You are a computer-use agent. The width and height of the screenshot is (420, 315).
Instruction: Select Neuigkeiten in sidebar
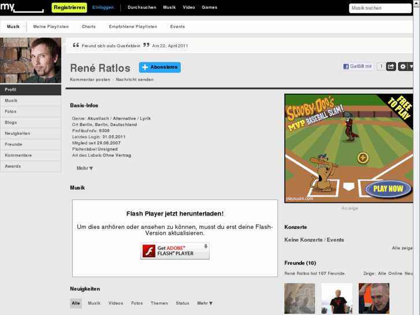coord(31,134)
